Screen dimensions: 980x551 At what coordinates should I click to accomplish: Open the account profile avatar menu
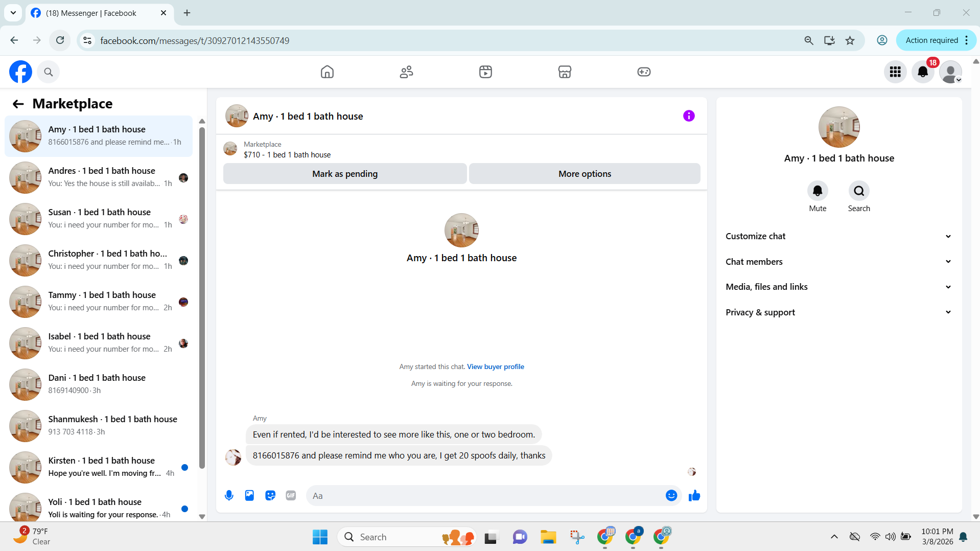point(950,72)
